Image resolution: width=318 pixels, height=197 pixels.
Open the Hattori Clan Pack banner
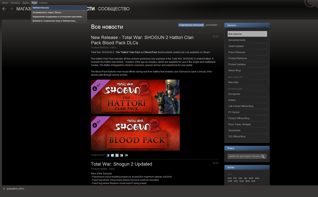click(135, 97)
